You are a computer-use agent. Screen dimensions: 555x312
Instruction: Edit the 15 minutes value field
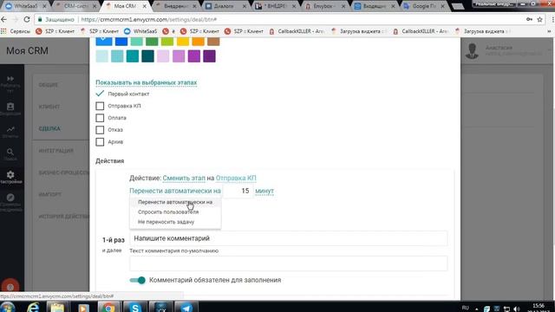238,191
